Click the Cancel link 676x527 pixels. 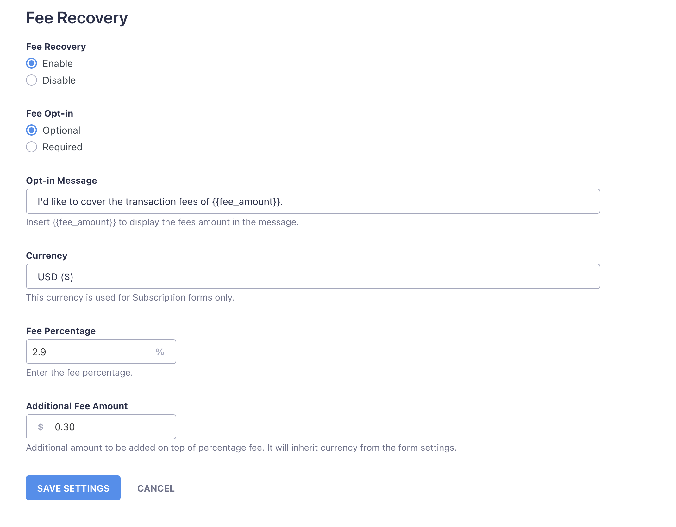point(156,488)
